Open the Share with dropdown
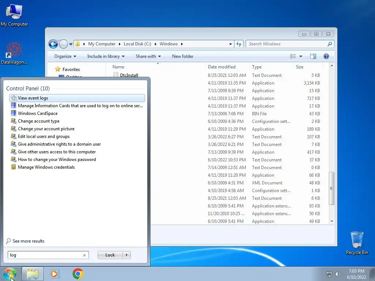Image resolution: width=375 pixels, height=281 pixels. pyautogui.click(x=148, y=56)
